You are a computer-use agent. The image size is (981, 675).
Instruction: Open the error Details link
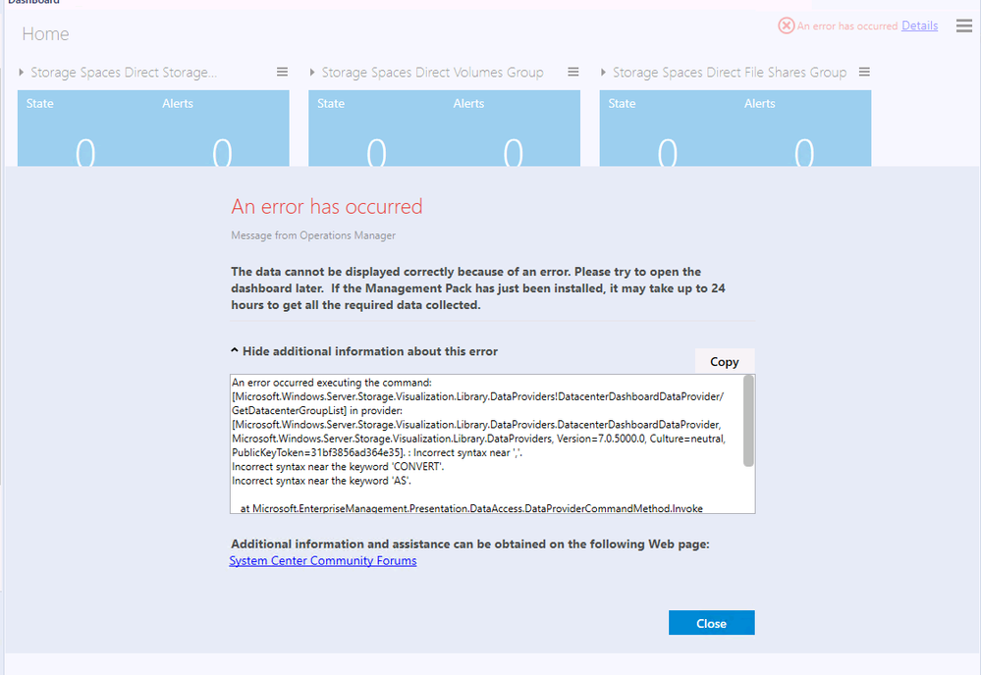(x=920, y=26)
